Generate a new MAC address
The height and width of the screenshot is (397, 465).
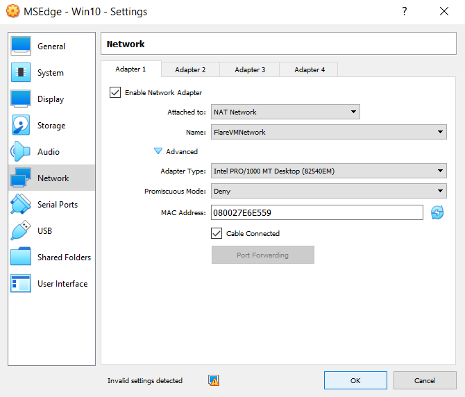click(x=437, y=212)
